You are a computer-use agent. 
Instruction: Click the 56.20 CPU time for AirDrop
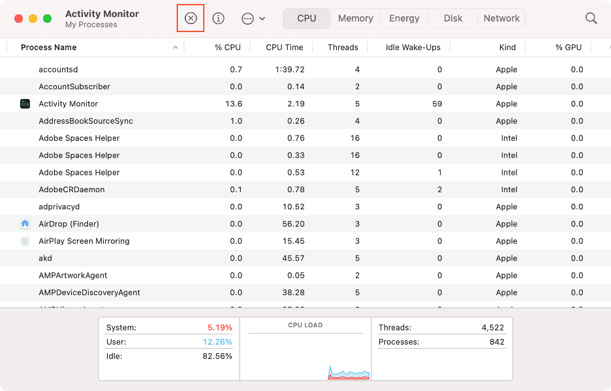pos(293,224)
